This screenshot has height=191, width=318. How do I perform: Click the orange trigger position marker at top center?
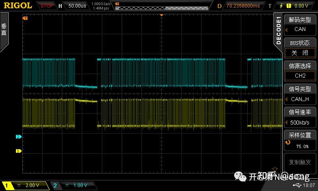click(x=161, y=15)
